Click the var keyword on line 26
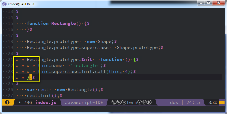Image resolution: width=227 pixels, height=114 pixels. tap(31, 90)
